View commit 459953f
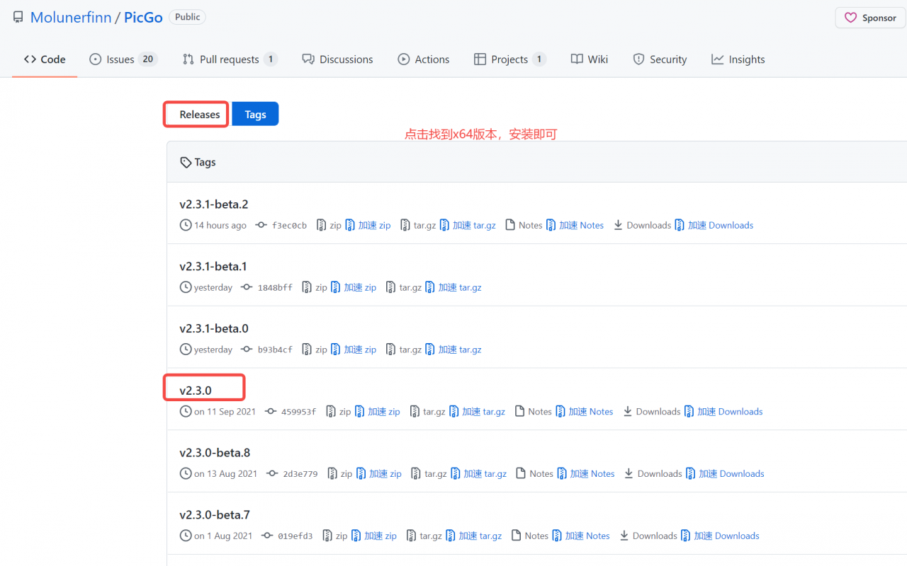 291,412
